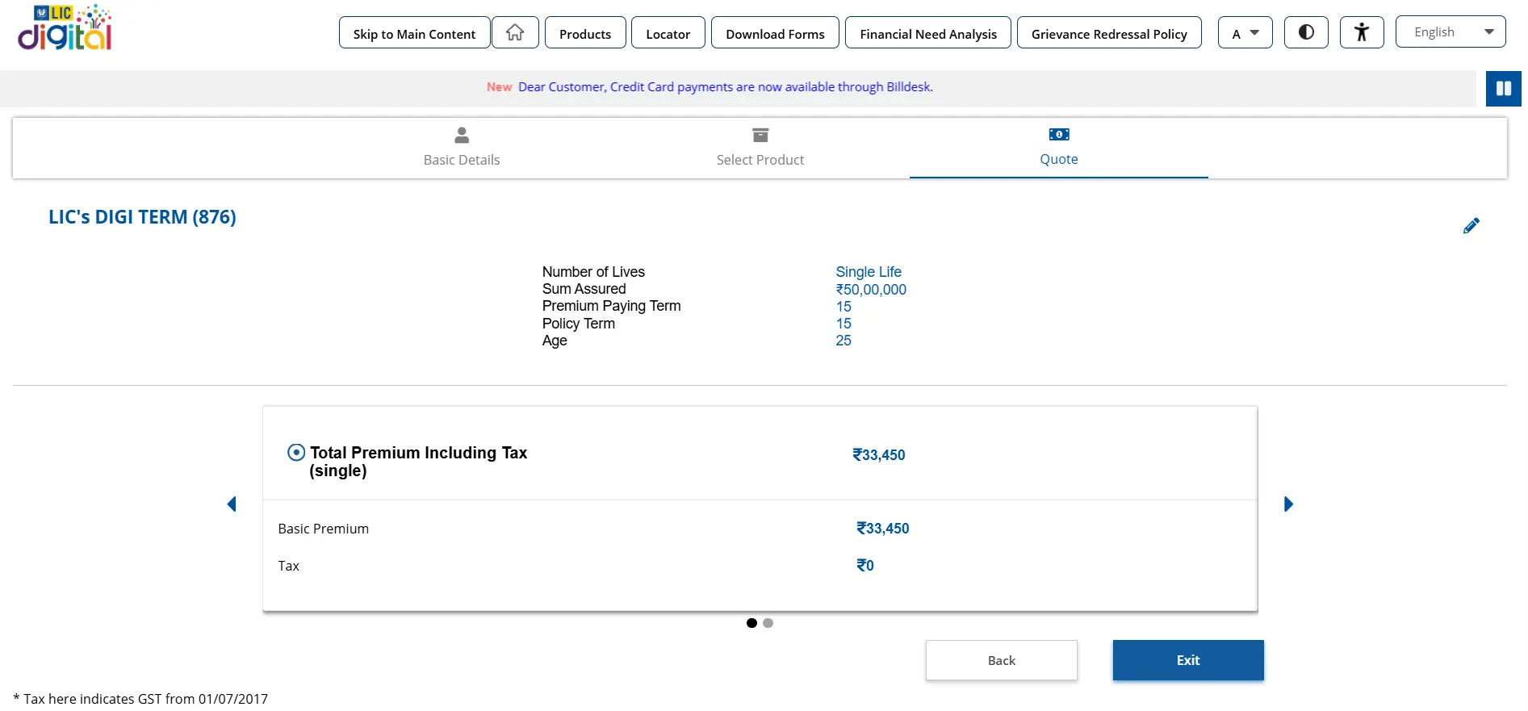Select Total Premium Including Tax radio button
The height and width of the screenshot is (711, 1528).
[x=296, y=453]
